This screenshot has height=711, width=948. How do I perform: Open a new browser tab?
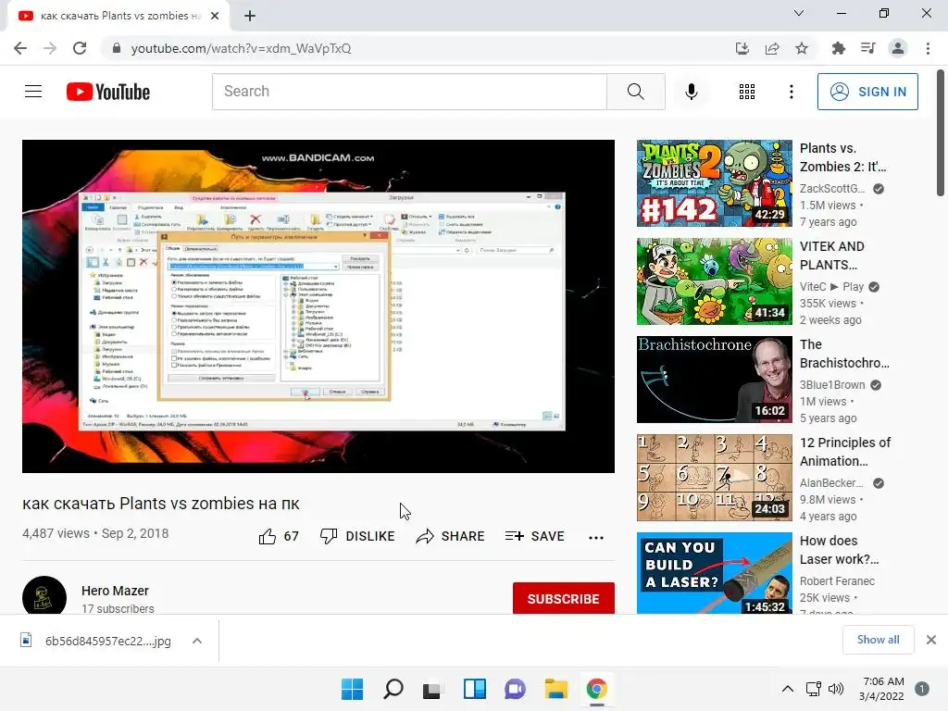[250, 17]
